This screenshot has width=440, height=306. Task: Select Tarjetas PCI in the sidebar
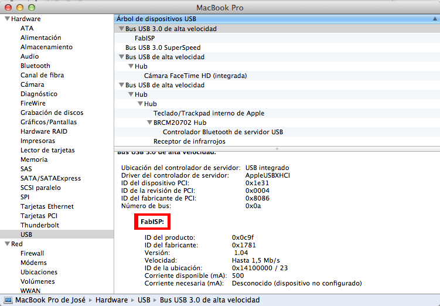pyautogui.click(x=39, y=216)
